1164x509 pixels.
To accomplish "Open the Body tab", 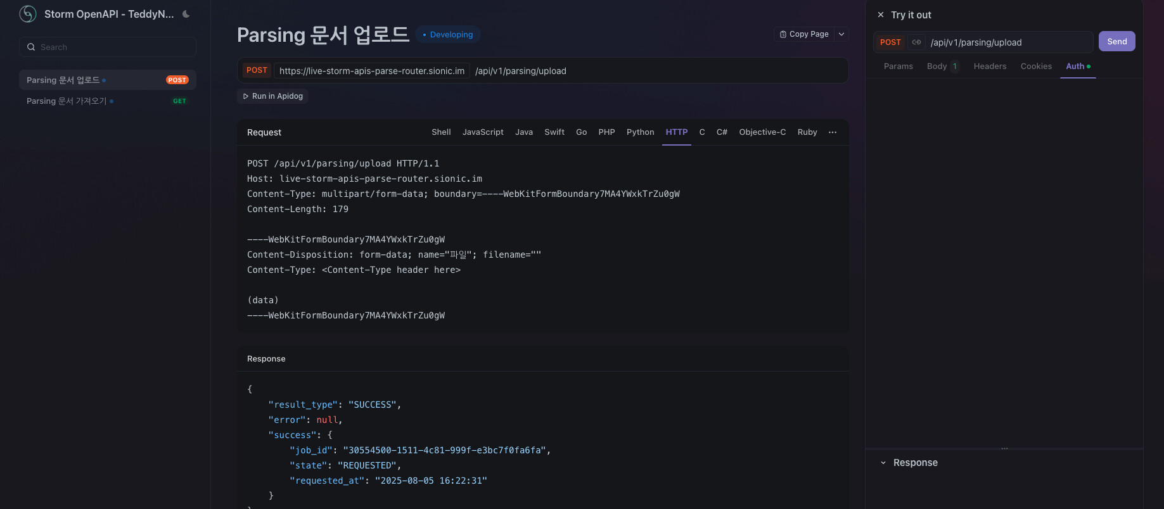I will pyautogui.click(x=943, y=66).
